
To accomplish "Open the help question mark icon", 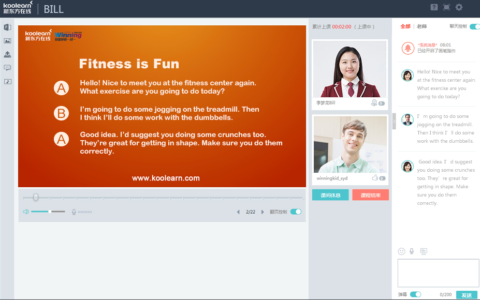I will pyautogui.click(x=434, y=7).
